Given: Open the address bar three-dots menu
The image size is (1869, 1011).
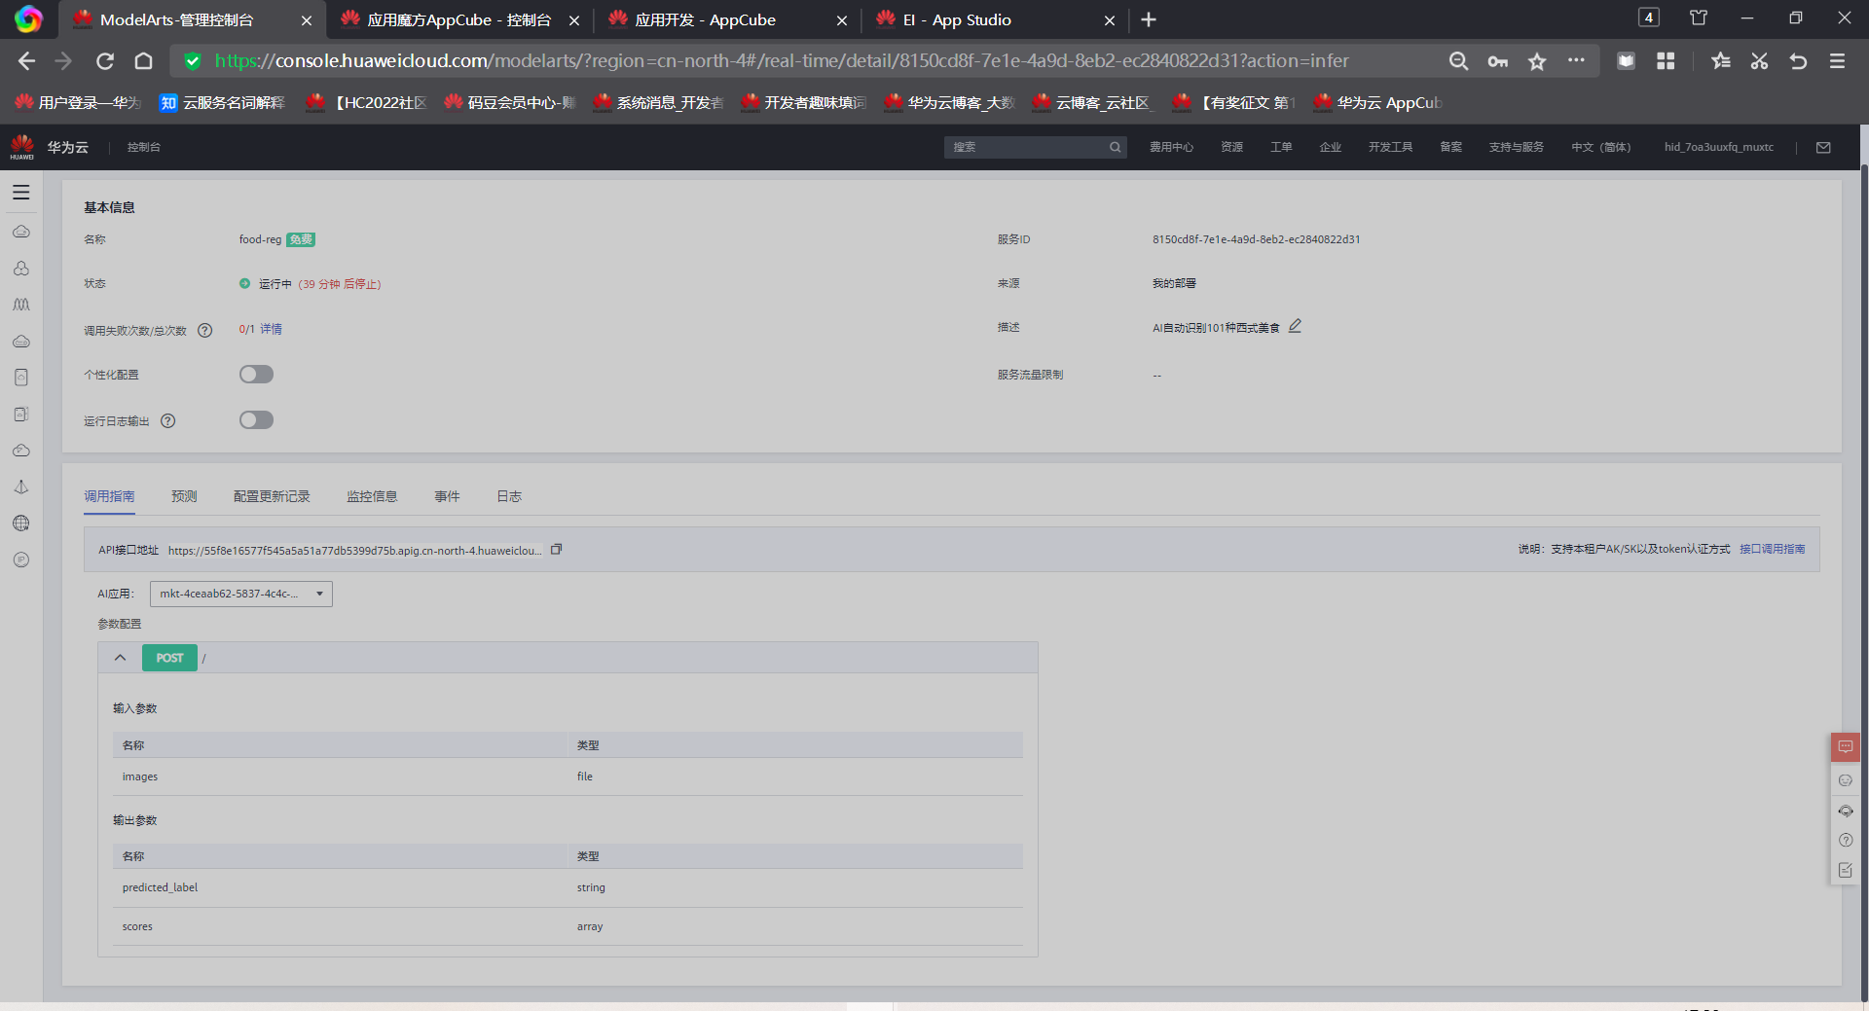Looking at the screenshot, I should (1576, 61).
